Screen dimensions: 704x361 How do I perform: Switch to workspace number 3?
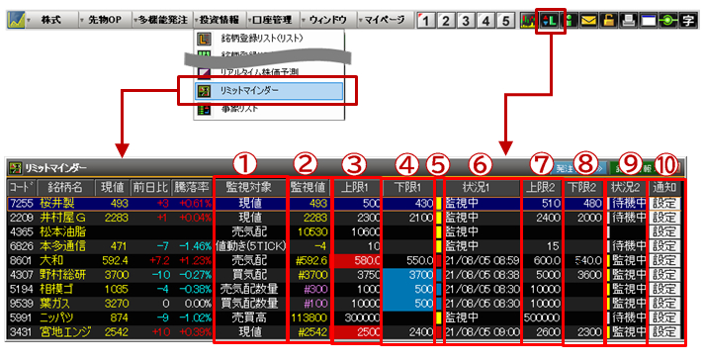(x=466, y=21)
